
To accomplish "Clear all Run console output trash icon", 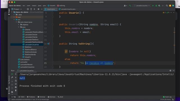I will point(16,90).
